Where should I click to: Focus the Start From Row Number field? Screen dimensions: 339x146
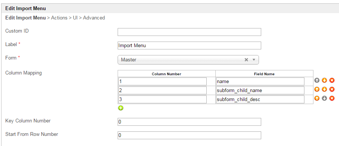coord(189,135)
